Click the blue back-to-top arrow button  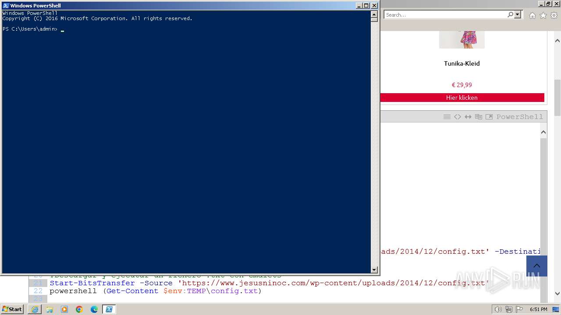[x=537, y=266]
